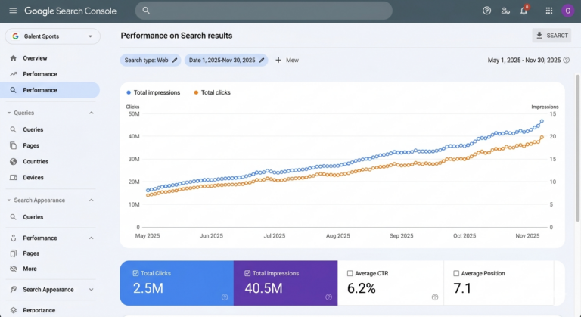Screen dimensions: 581x317
Task: Edit Search type filter pencil icon
Action: [175, 60]
